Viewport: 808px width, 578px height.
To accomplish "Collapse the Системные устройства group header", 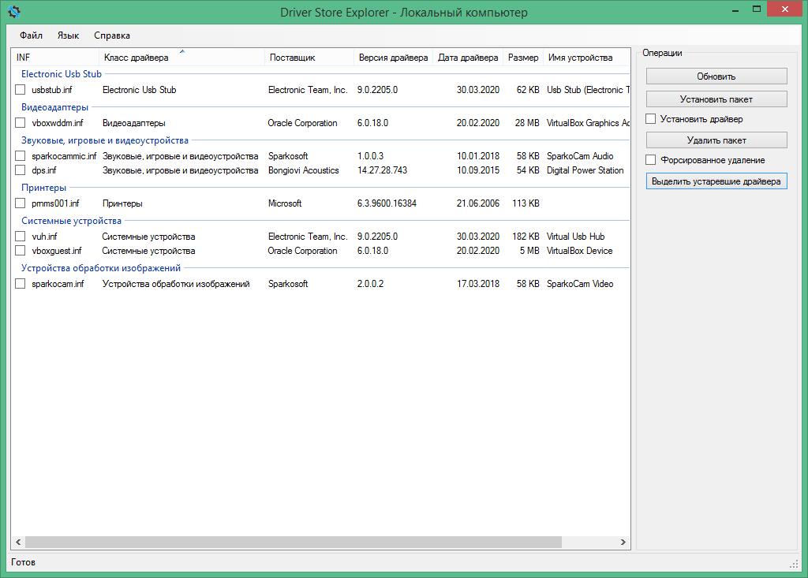I will pos(71,221).
